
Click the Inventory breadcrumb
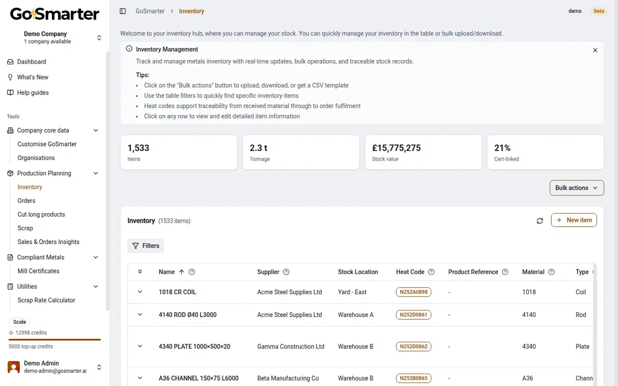(192, 11)
